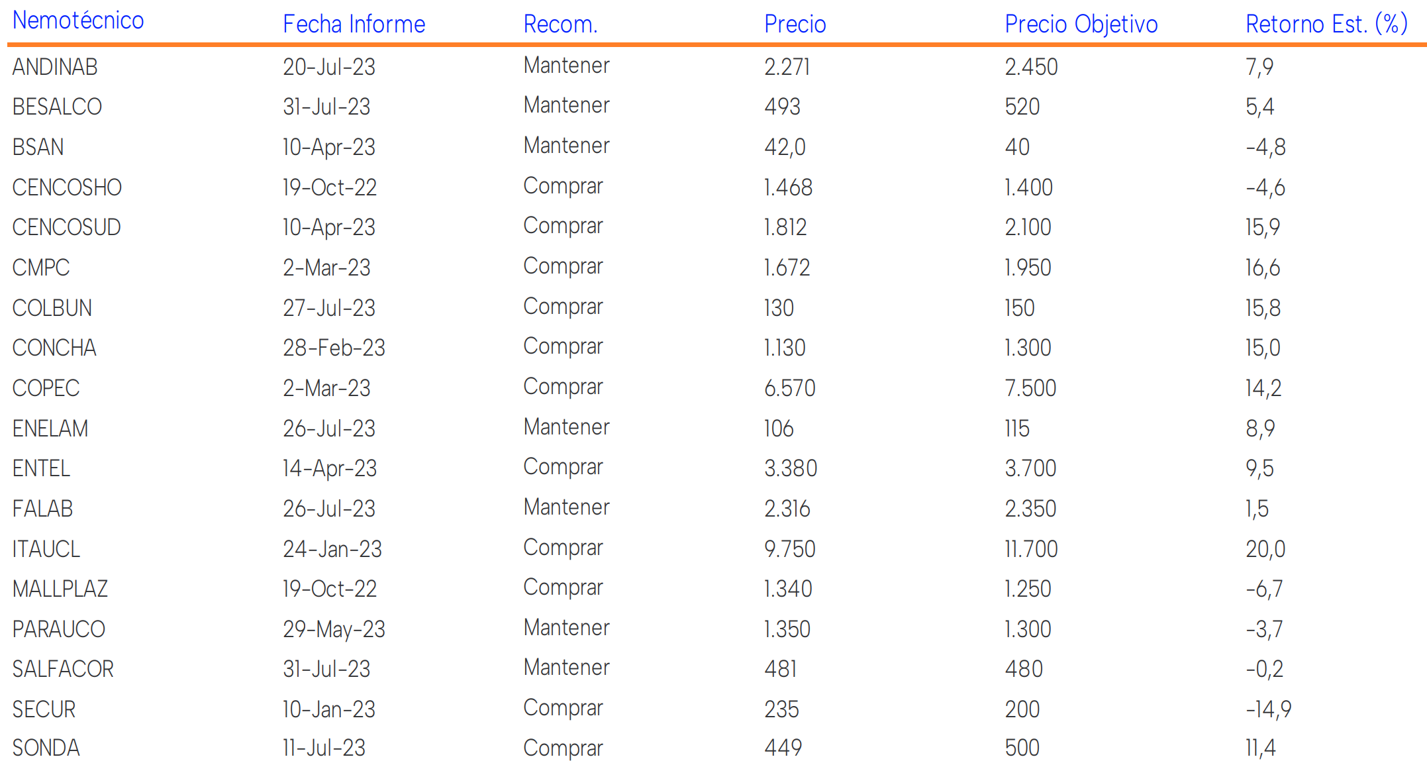Select the CONCHA report date 28-Feb-23
The width and height of the screenshot is (1427, 761).
click(x=334, y=348)
